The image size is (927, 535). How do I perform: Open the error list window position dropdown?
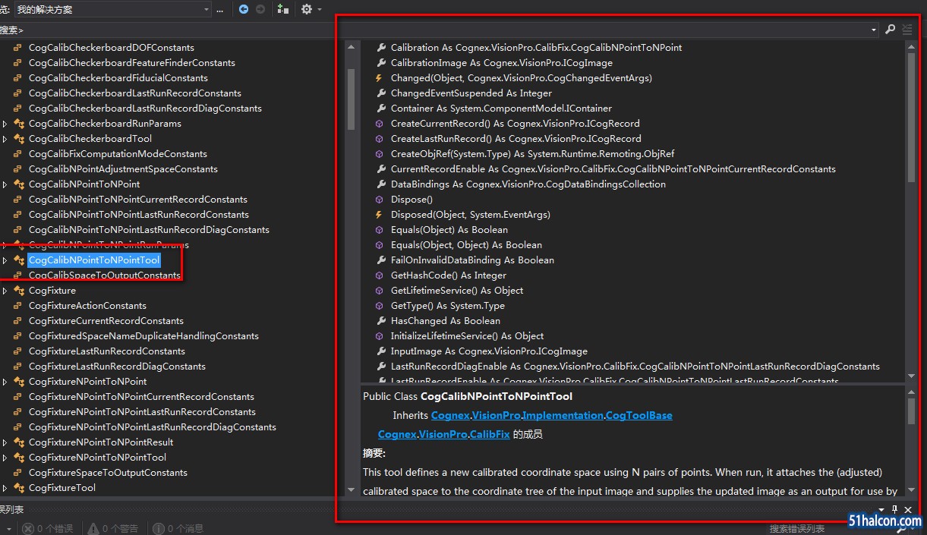[x=881, y=510]
